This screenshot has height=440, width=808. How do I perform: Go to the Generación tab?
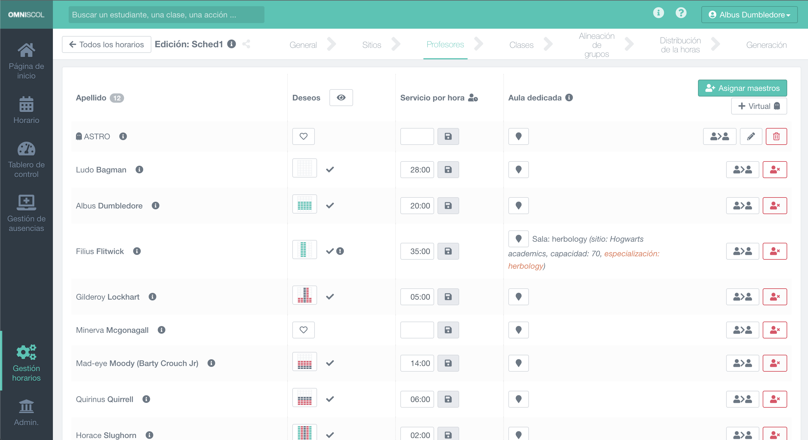click(766, 45)
